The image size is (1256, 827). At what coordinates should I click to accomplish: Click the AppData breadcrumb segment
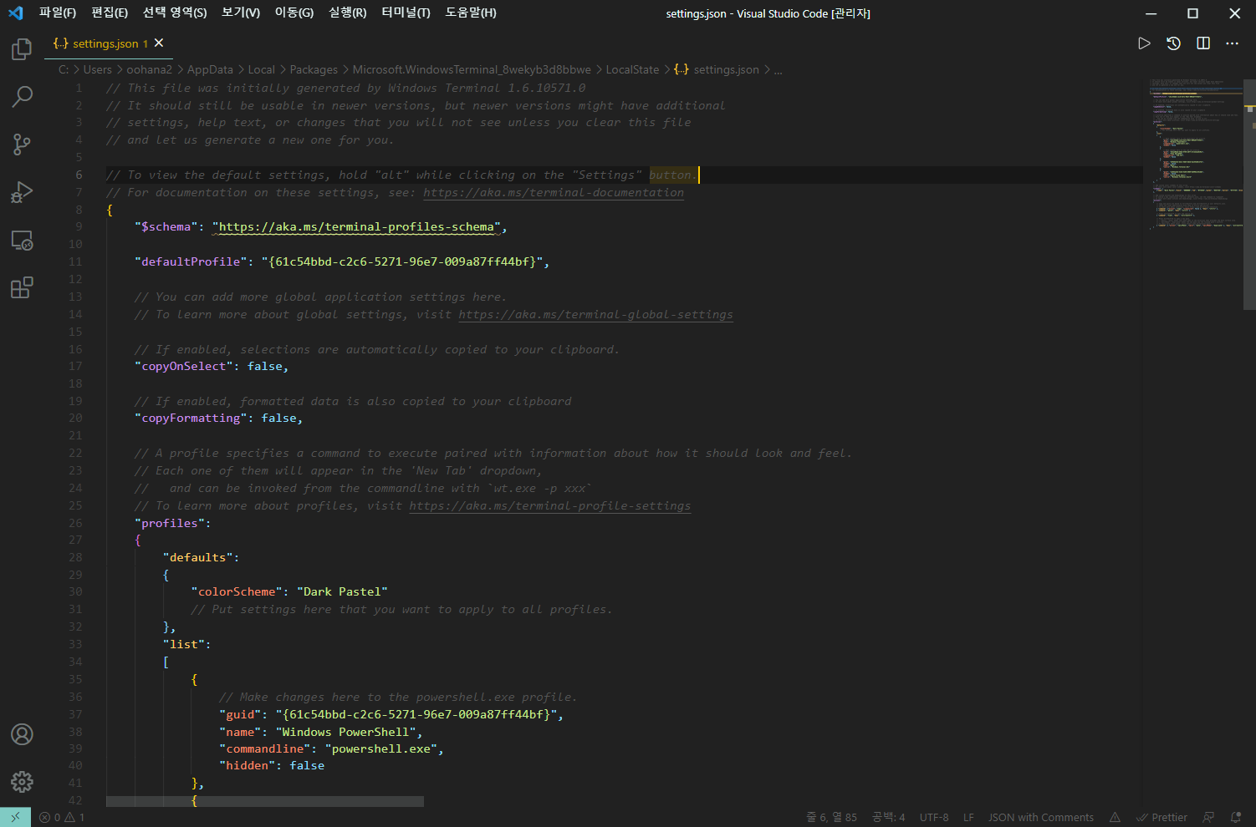(x=210, y=69)
